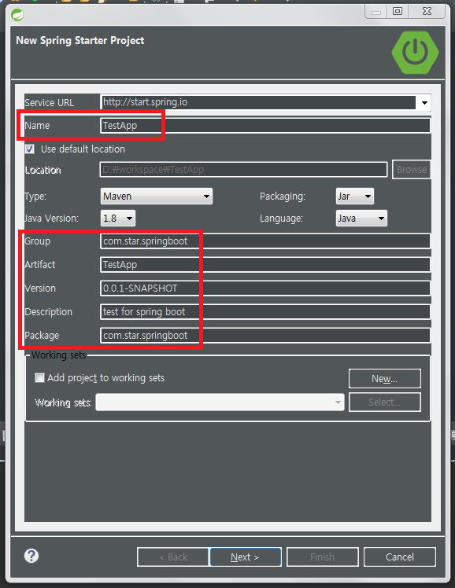Click the Service URL text field

(258, 102)
